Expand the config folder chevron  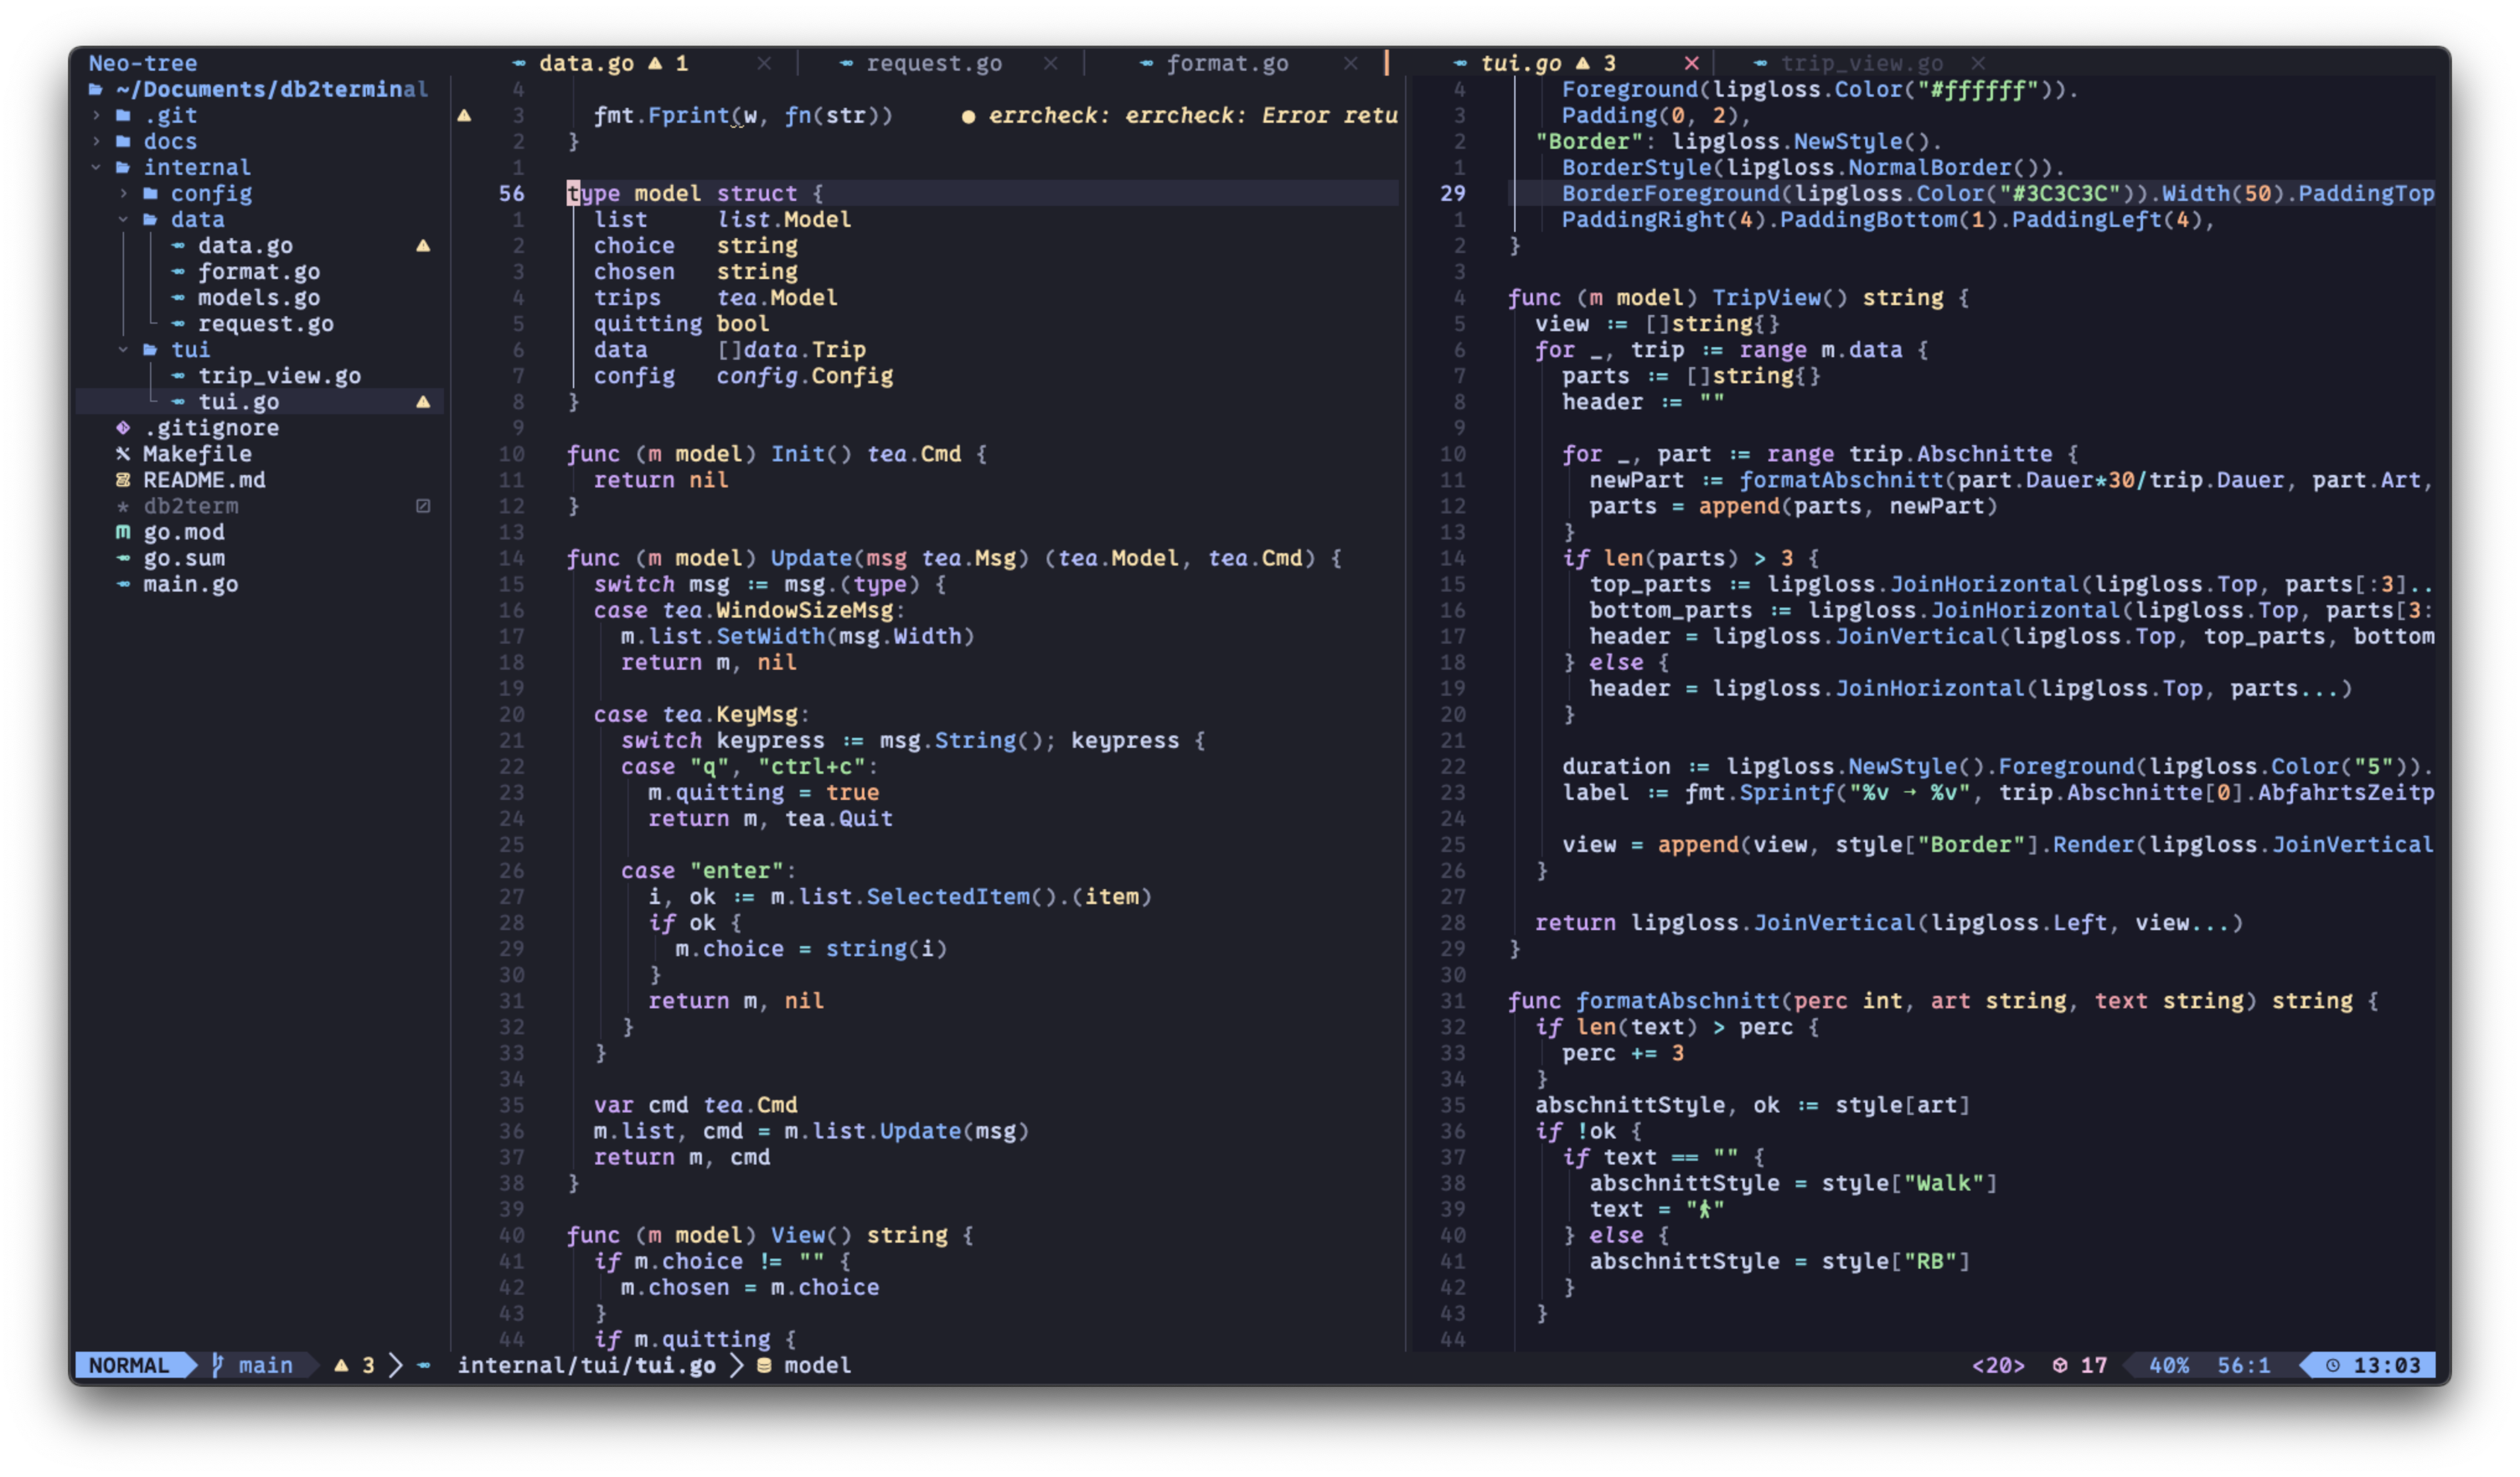coord(124,194)
